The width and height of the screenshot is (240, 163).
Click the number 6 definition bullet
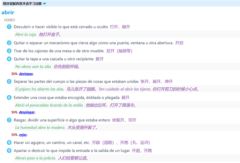(9, 98)
